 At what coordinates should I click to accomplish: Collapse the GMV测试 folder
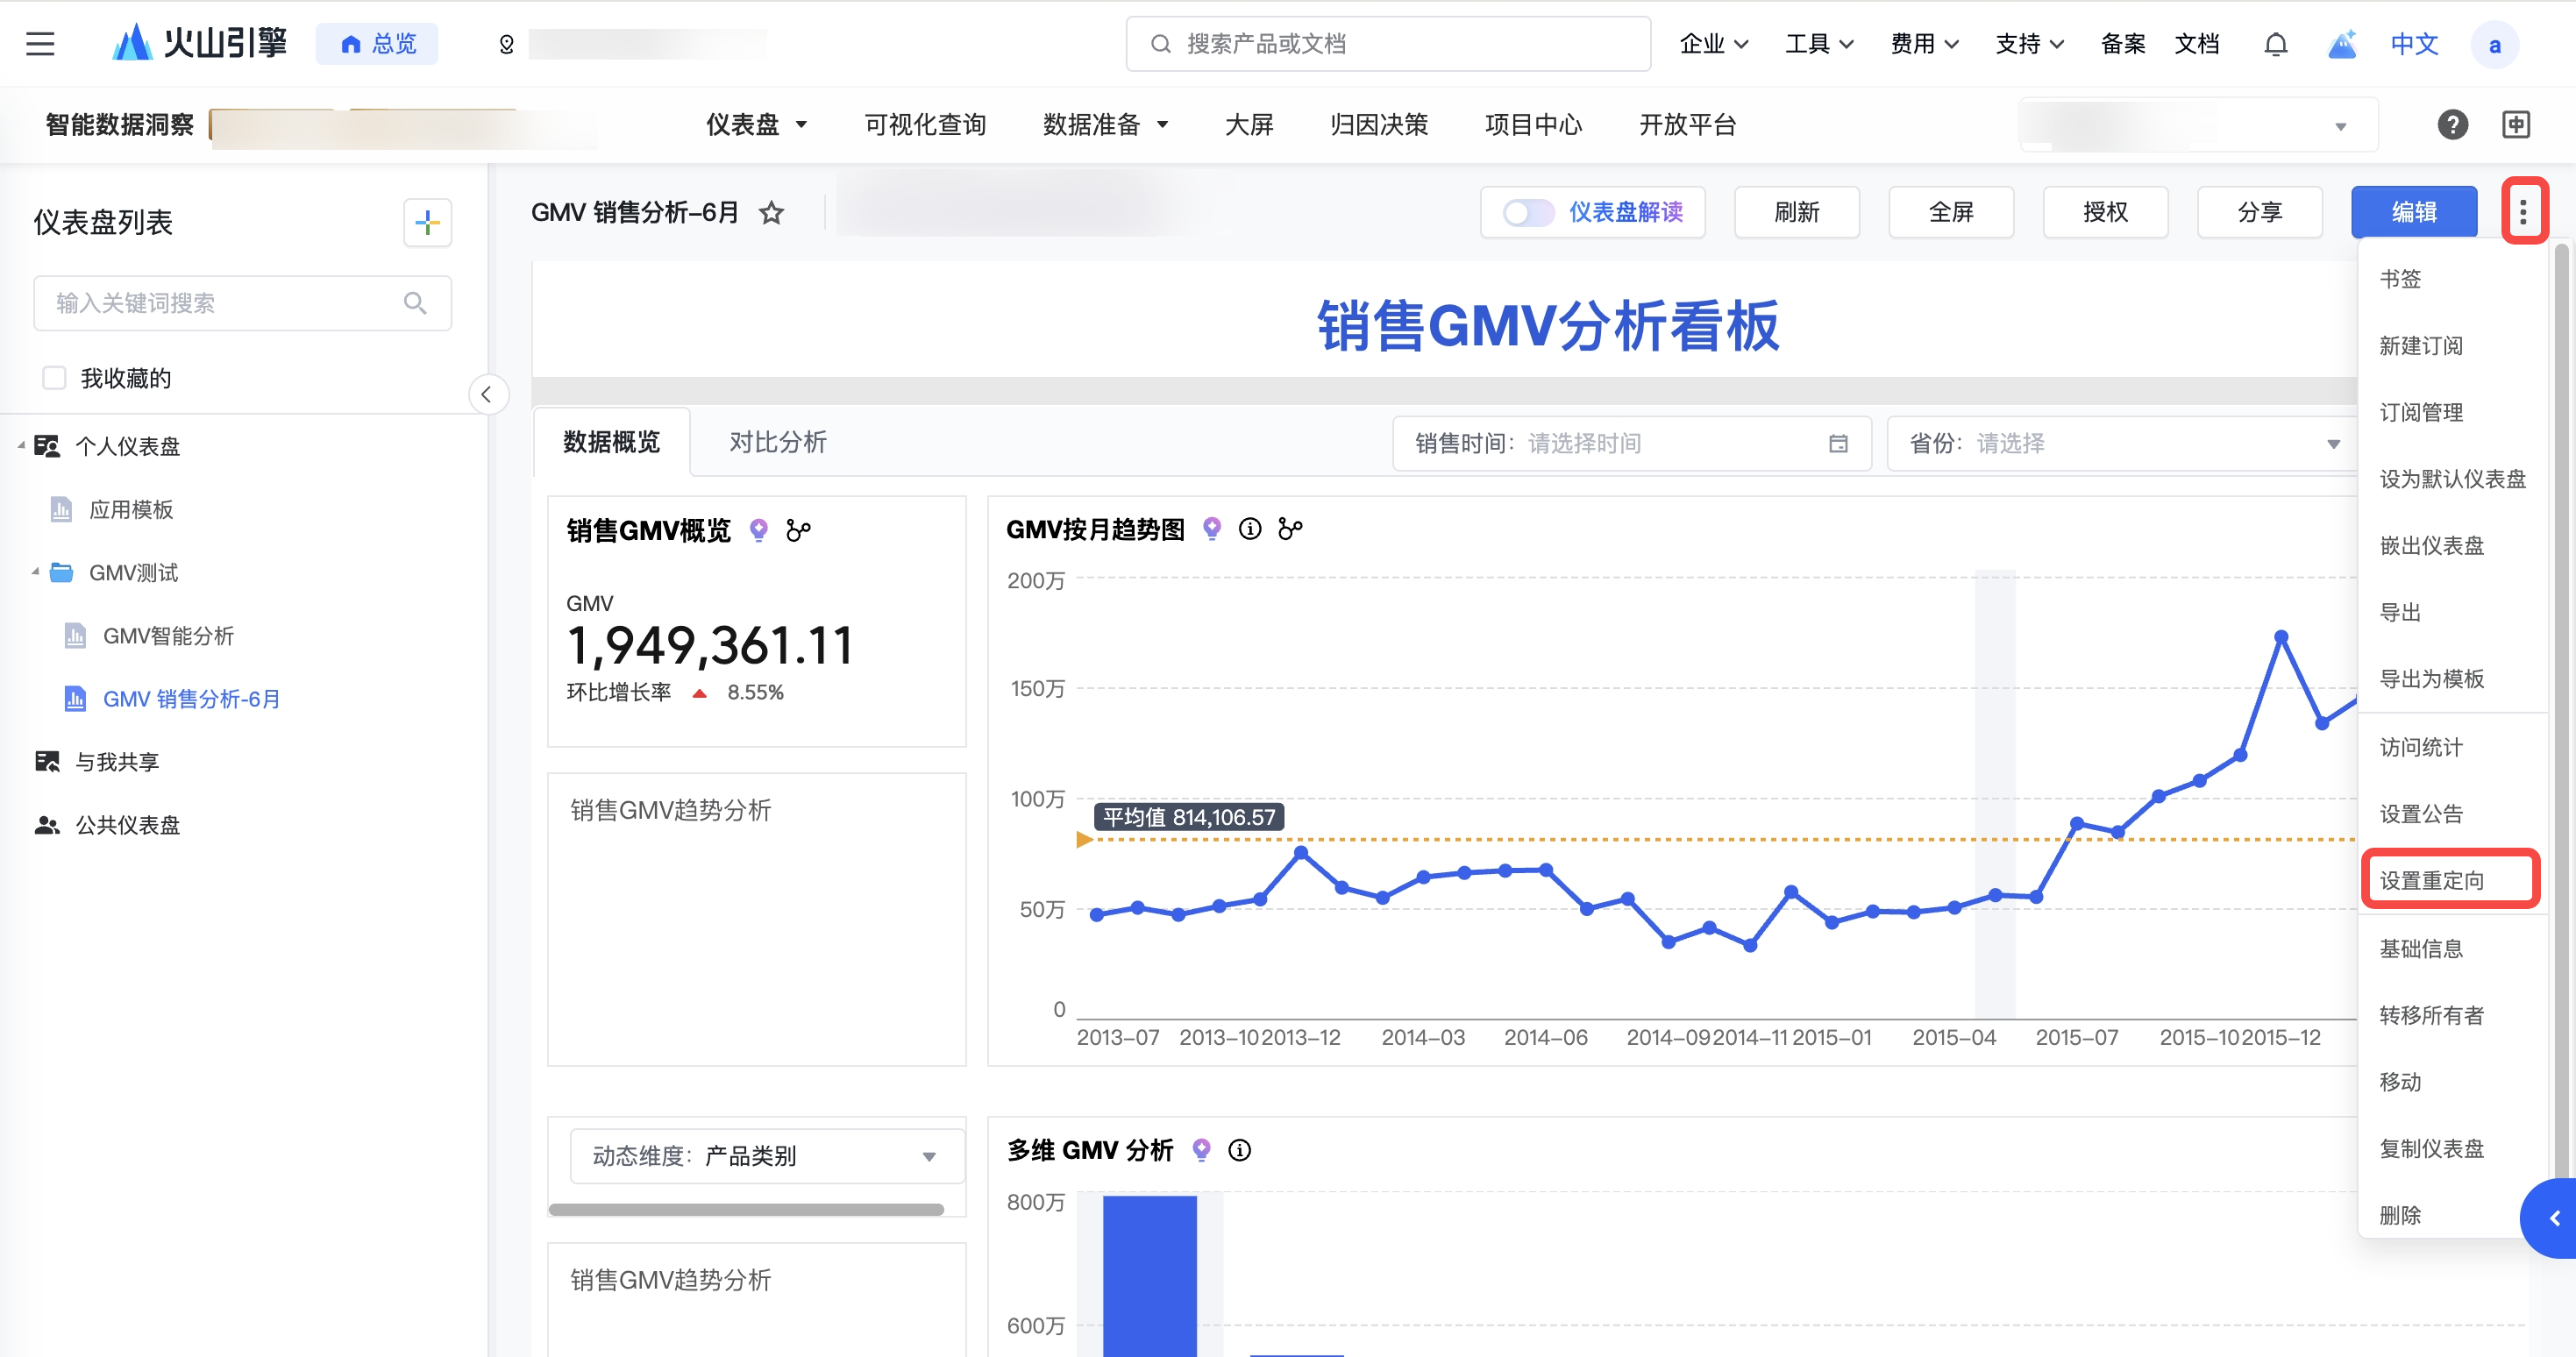[x=36, y=572]
